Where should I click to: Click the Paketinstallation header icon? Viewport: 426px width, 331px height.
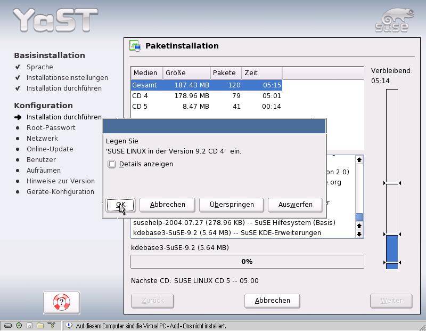click(135, 46)
